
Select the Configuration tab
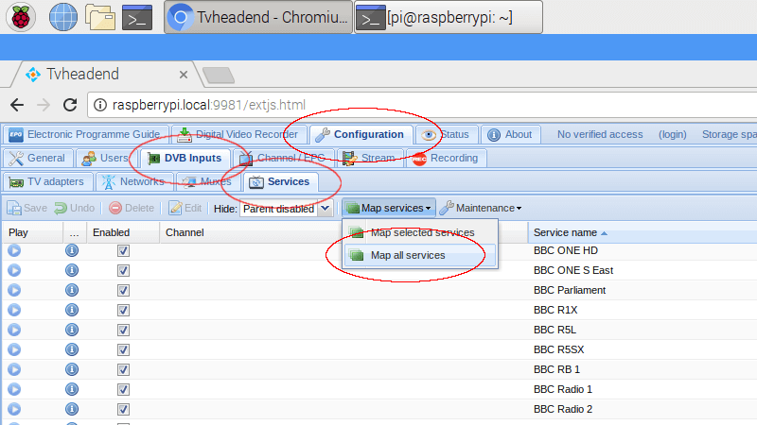361,134
